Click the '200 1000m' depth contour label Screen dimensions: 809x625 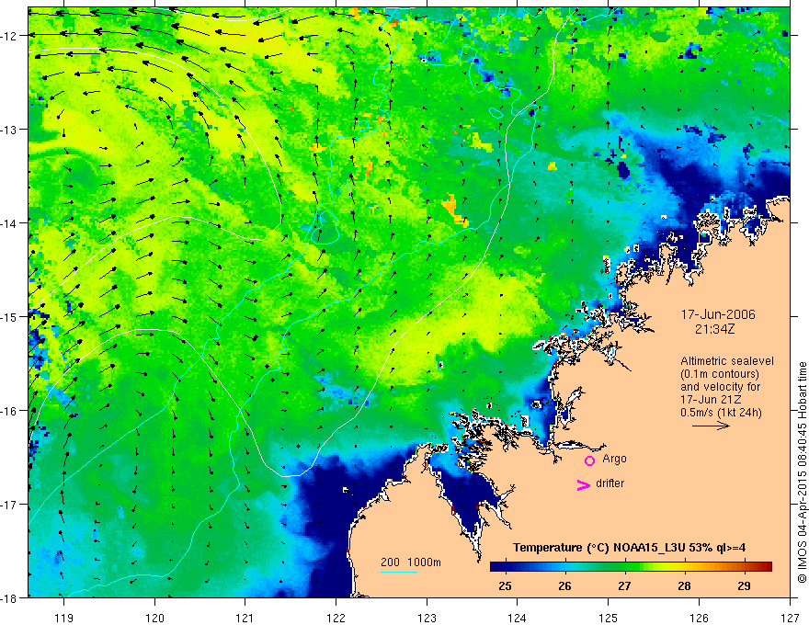point(411,562)
